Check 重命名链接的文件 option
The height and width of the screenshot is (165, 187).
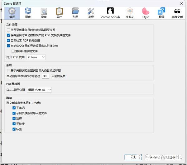coord(13,51)
